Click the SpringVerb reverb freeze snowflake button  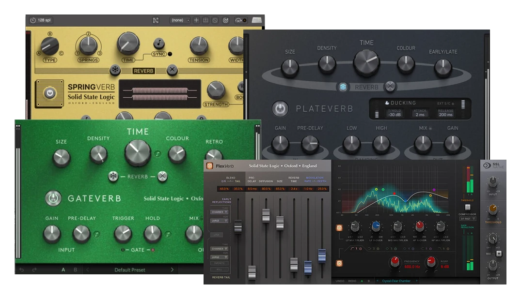115,70
